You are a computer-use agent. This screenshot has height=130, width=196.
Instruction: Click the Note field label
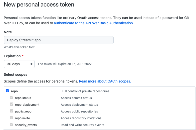[x=8, y=32]
